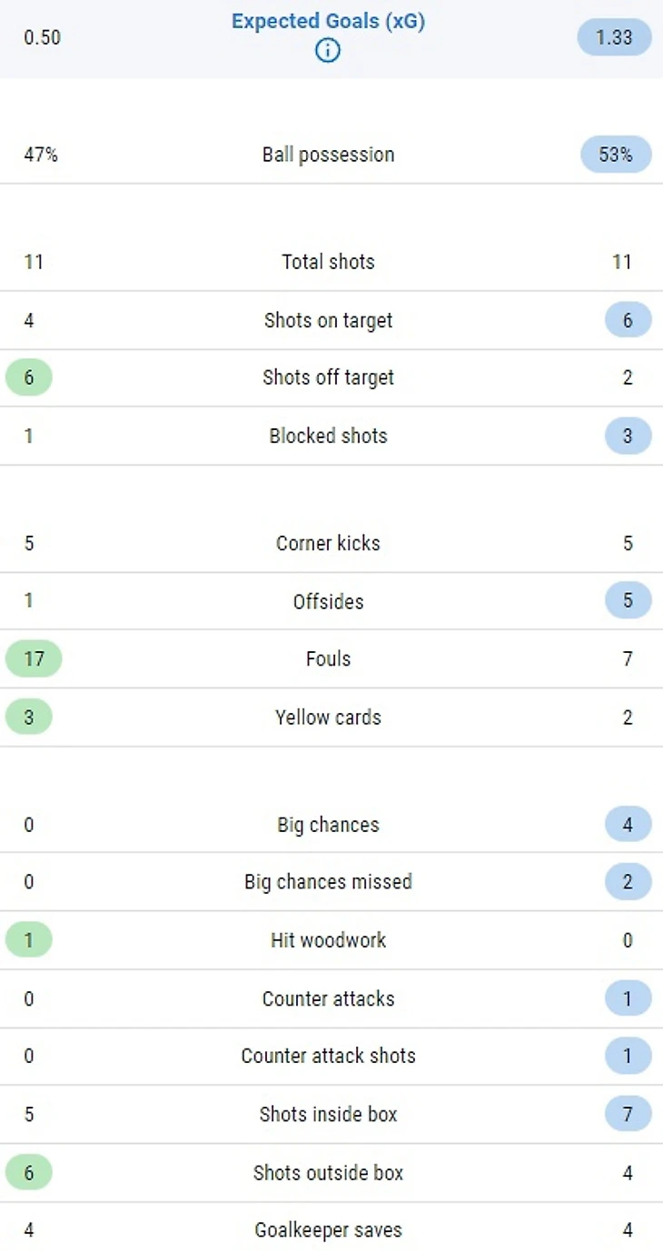
Task: Select the 4 big chances badge
Action: pos(628,825)
